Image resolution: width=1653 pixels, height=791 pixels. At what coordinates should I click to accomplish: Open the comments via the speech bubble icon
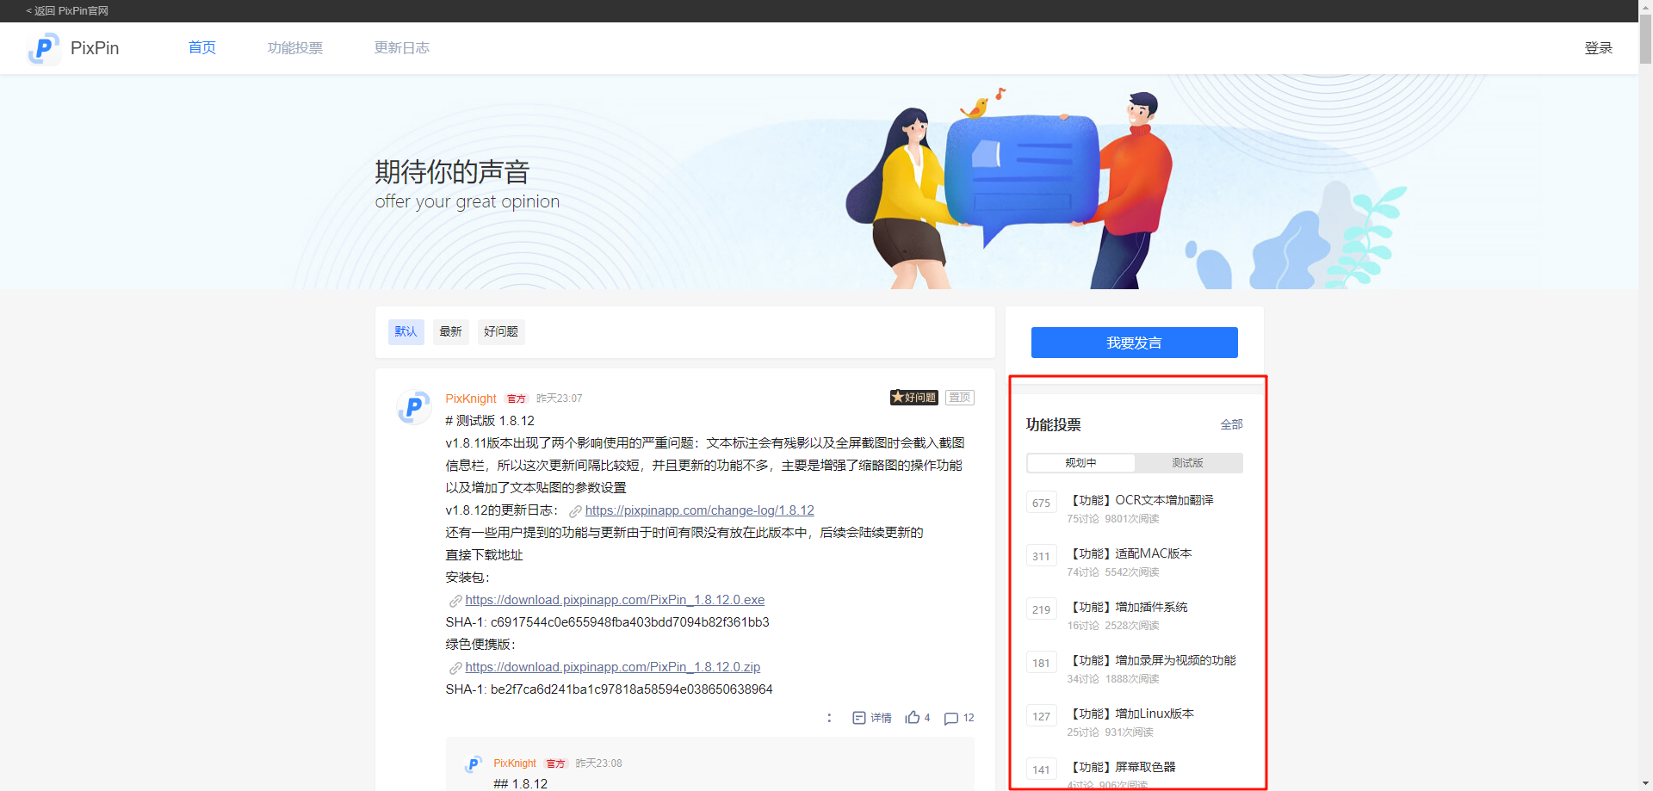pos(950,718)
